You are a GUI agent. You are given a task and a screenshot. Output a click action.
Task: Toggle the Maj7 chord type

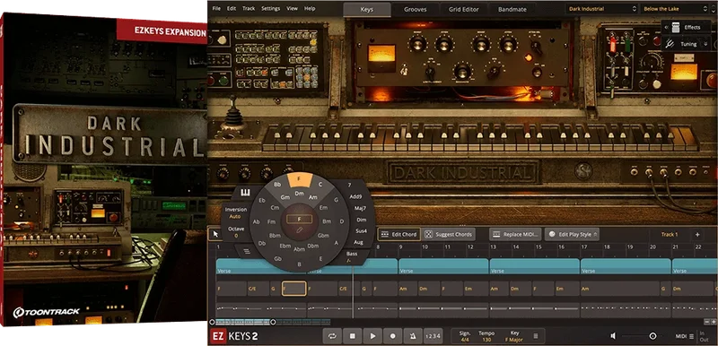pos(360,209)
